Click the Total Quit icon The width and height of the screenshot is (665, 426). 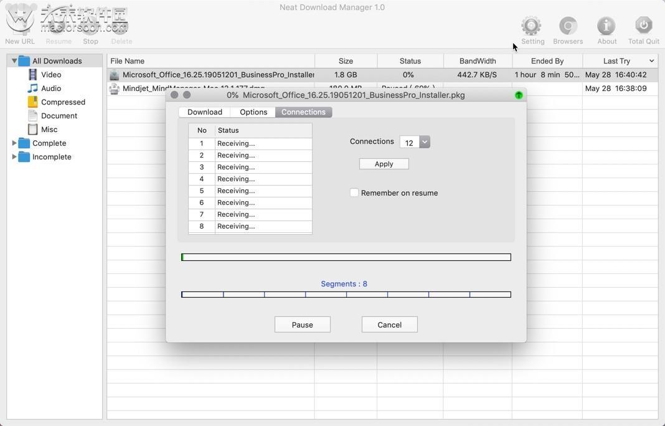pyautogui.click(x=643, y=25)
